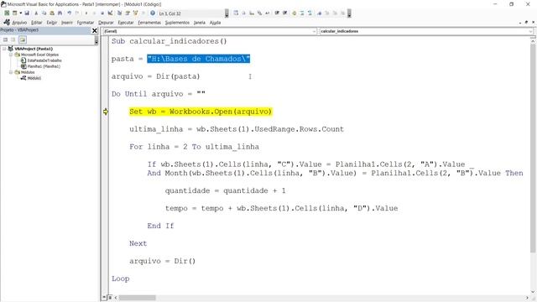
Task: Show Quick Info from the Edit toolbar
Action: point(252,13)
